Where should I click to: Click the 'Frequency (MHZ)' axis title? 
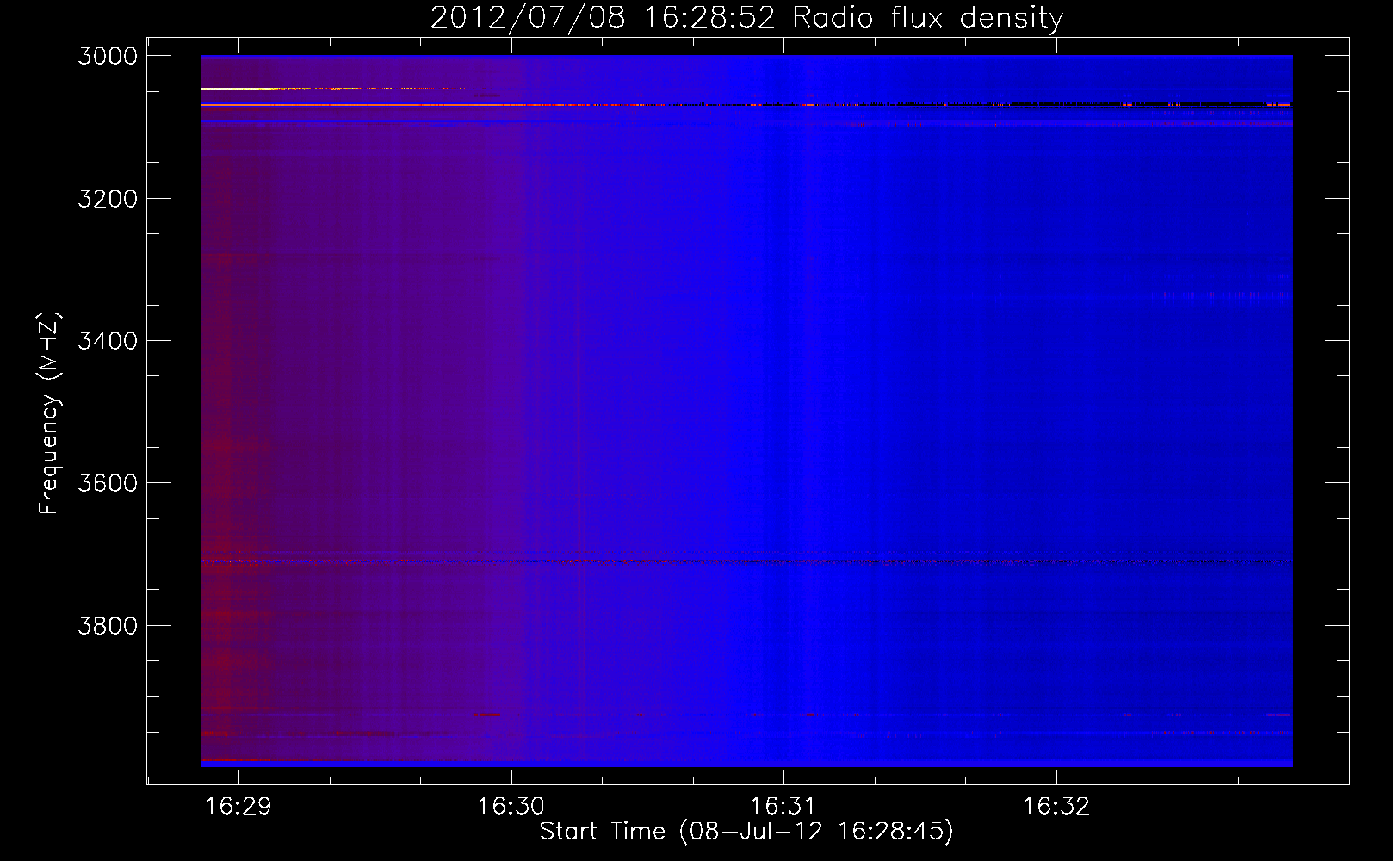tap(49, 413)
